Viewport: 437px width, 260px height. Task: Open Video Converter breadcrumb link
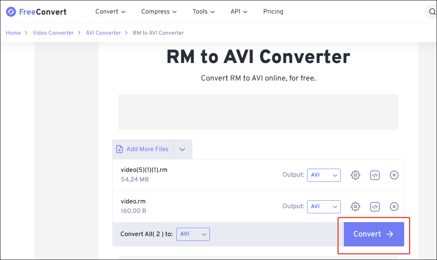[x=53, y=33]
